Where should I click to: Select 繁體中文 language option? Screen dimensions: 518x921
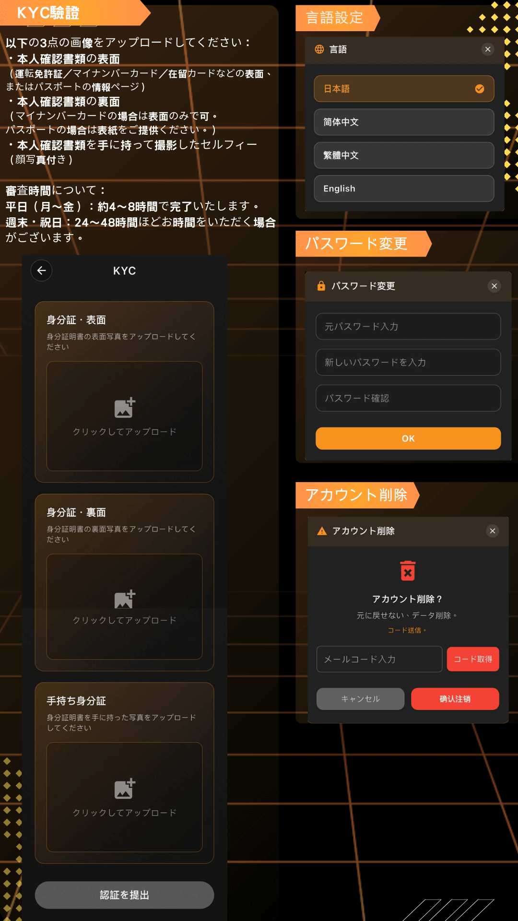404,155
